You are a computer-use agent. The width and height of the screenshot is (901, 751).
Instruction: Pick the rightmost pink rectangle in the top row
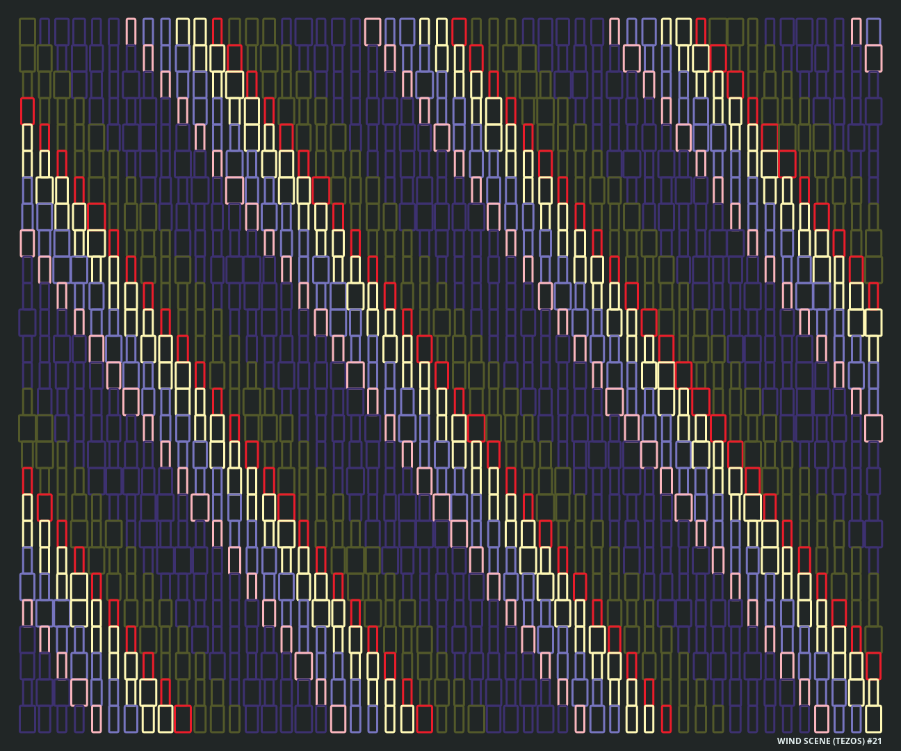(x=856, y=32)
